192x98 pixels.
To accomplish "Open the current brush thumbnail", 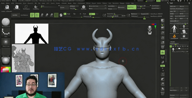I will click(6, 22).
